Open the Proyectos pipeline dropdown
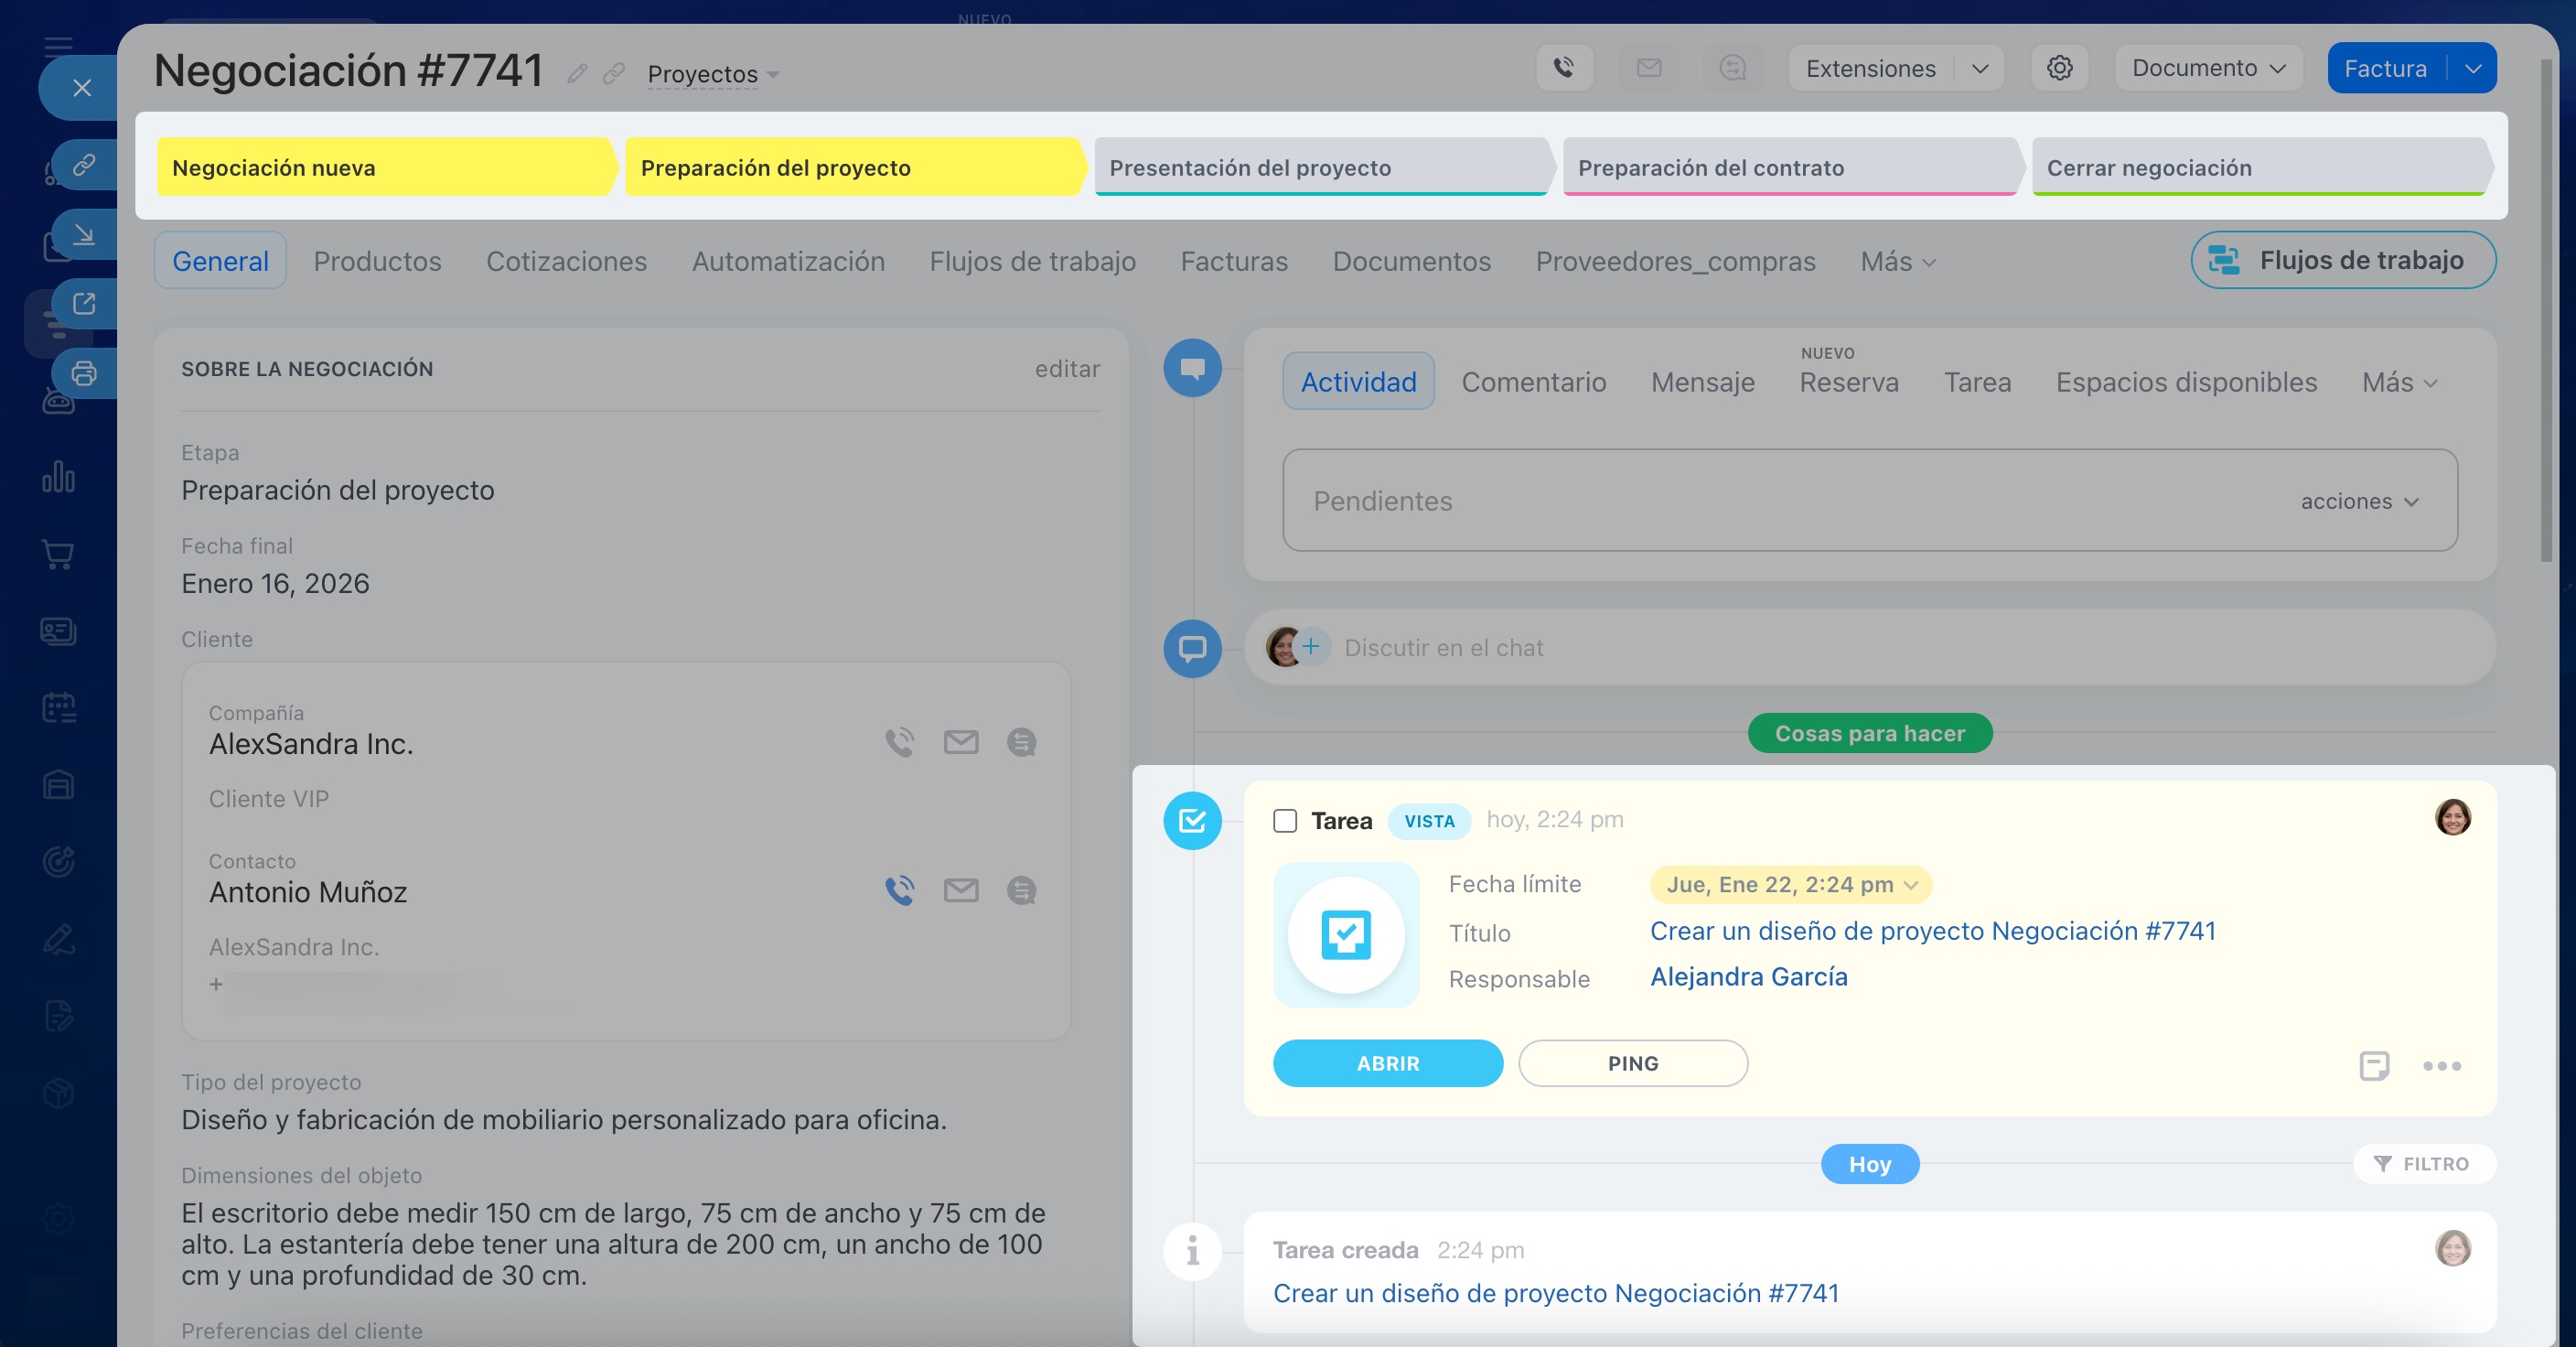 pos(712,74)
